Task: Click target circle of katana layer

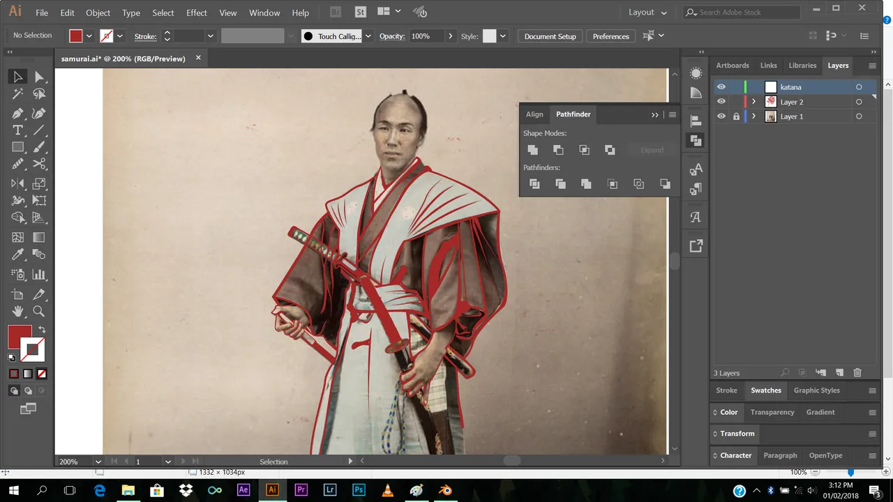Action: pos(859,87)
